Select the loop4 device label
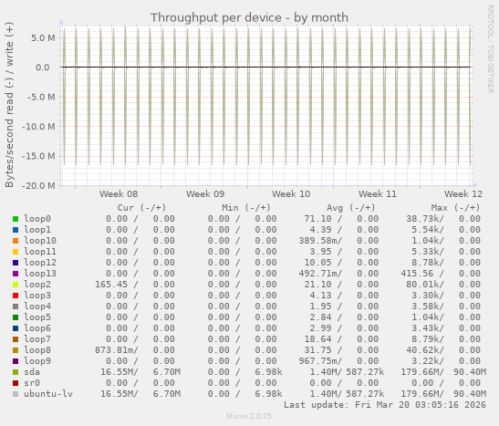Viewport: 499px width, 426px height. pos(37,307)
